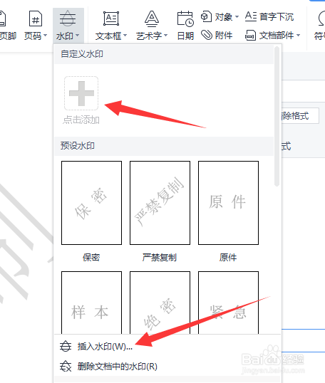
Task: Expand the 文档部件 dropdown arrow
Action: pos(298,36)
